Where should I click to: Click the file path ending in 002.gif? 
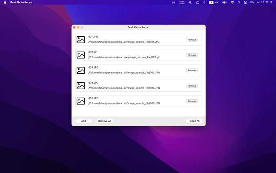(124, 57)
